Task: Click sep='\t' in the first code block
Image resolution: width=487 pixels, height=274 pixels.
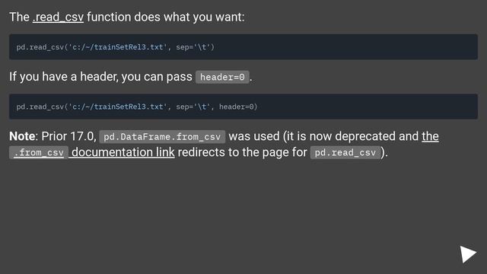Action: [x=193, y=47]
